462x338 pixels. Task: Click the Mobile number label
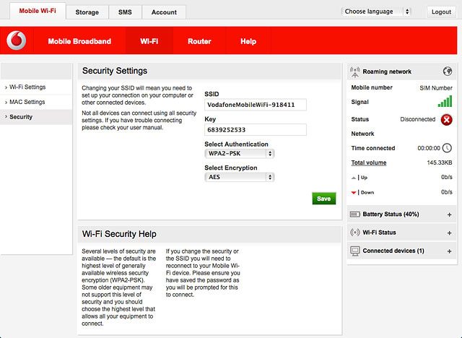[x=372, y=87]
